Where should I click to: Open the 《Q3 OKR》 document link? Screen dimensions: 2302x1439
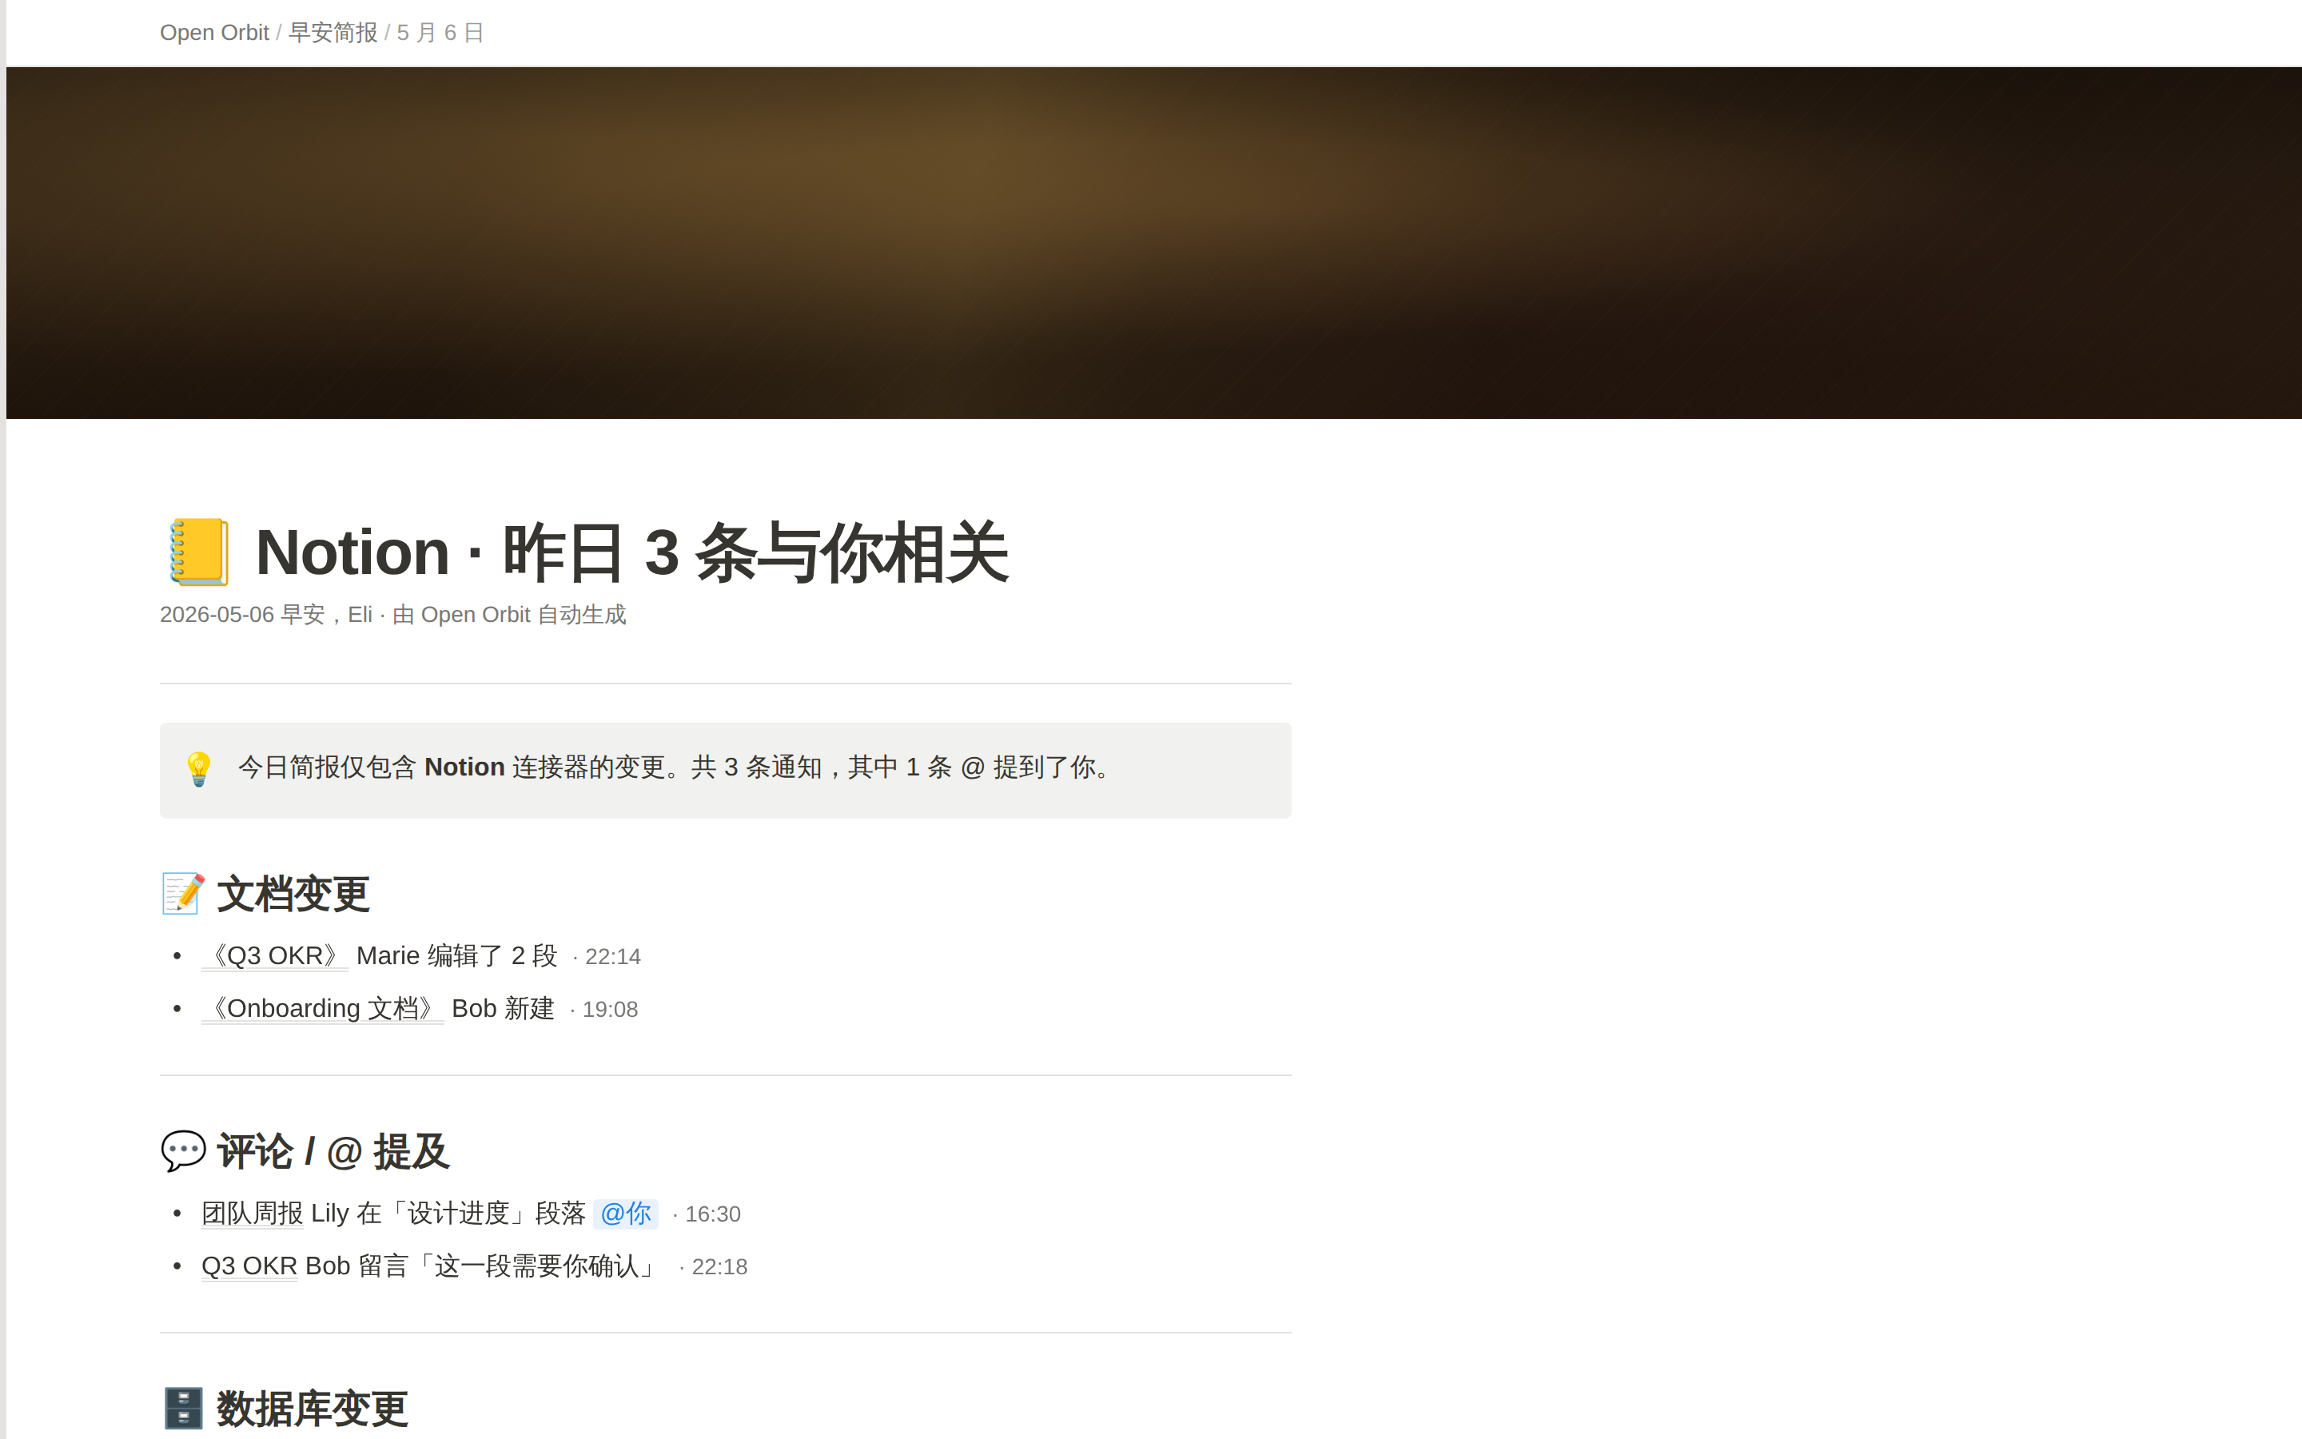[275, 955]
